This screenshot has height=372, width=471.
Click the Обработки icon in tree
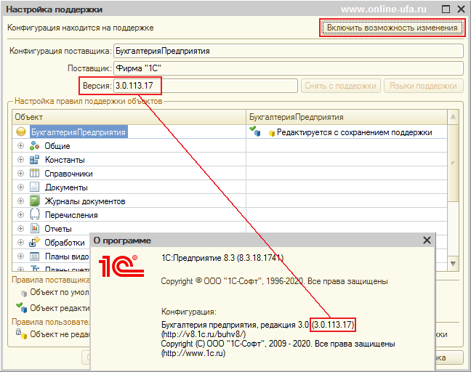coord(34,243)
